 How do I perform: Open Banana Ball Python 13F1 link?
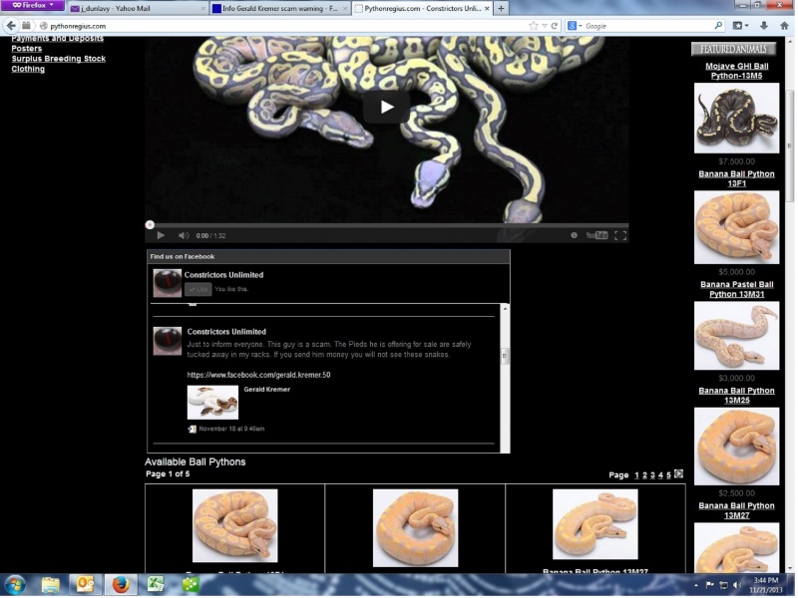pos(736,178)
